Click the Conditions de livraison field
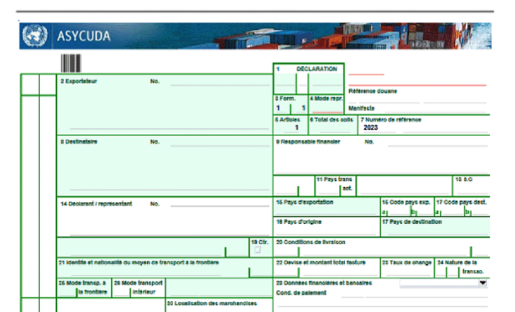The image size is (515, 312). (x=382, y=250)
